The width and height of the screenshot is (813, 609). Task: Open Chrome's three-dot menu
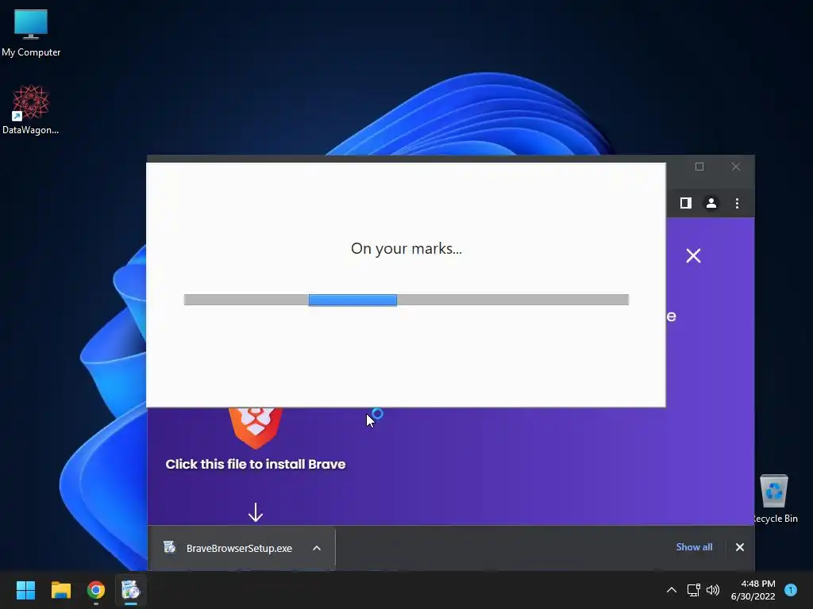click(x=737, y=203)
